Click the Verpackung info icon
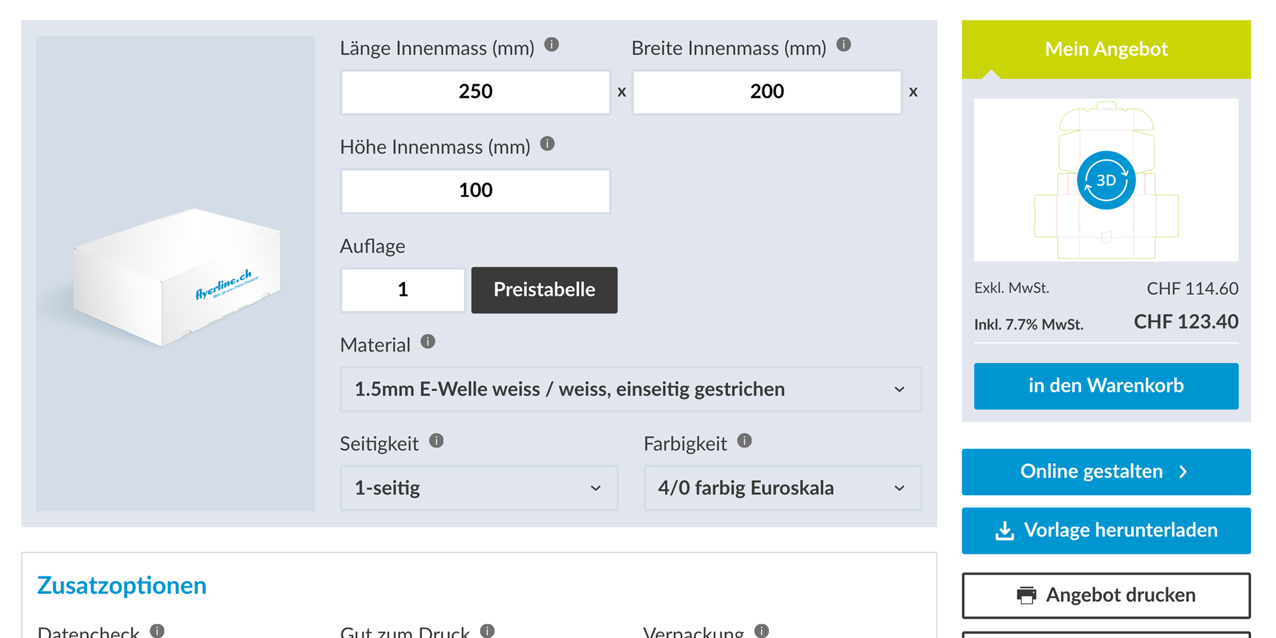This screenshot has height=638, width=1276. coord(762,631)
